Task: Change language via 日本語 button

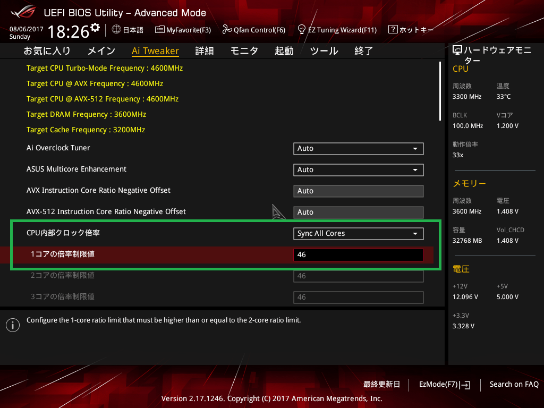Action: (x=133, y=30)
